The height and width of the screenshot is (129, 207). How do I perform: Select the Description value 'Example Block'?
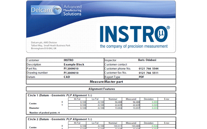pyautogui.click(x=74, y=64)
